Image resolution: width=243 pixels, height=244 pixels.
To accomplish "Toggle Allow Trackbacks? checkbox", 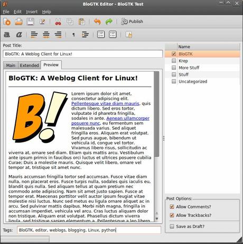I will coord(172,215).
